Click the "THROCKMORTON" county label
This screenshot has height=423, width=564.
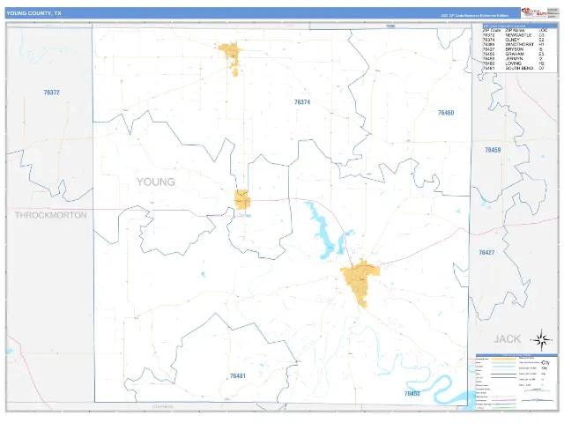point(51,215)
